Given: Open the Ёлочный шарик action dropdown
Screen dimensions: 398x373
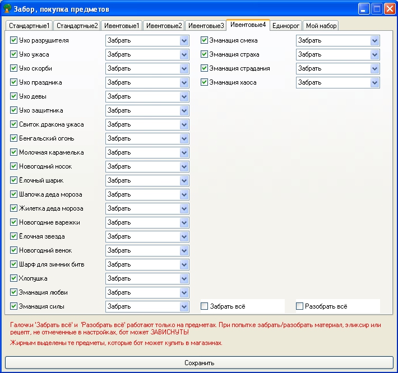Looking at the screenshot, I should [184, 180].
